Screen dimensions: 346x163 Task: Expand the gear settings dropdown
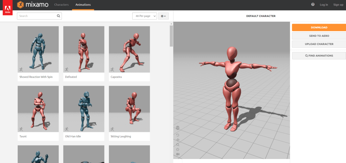(x=163, y=16)
